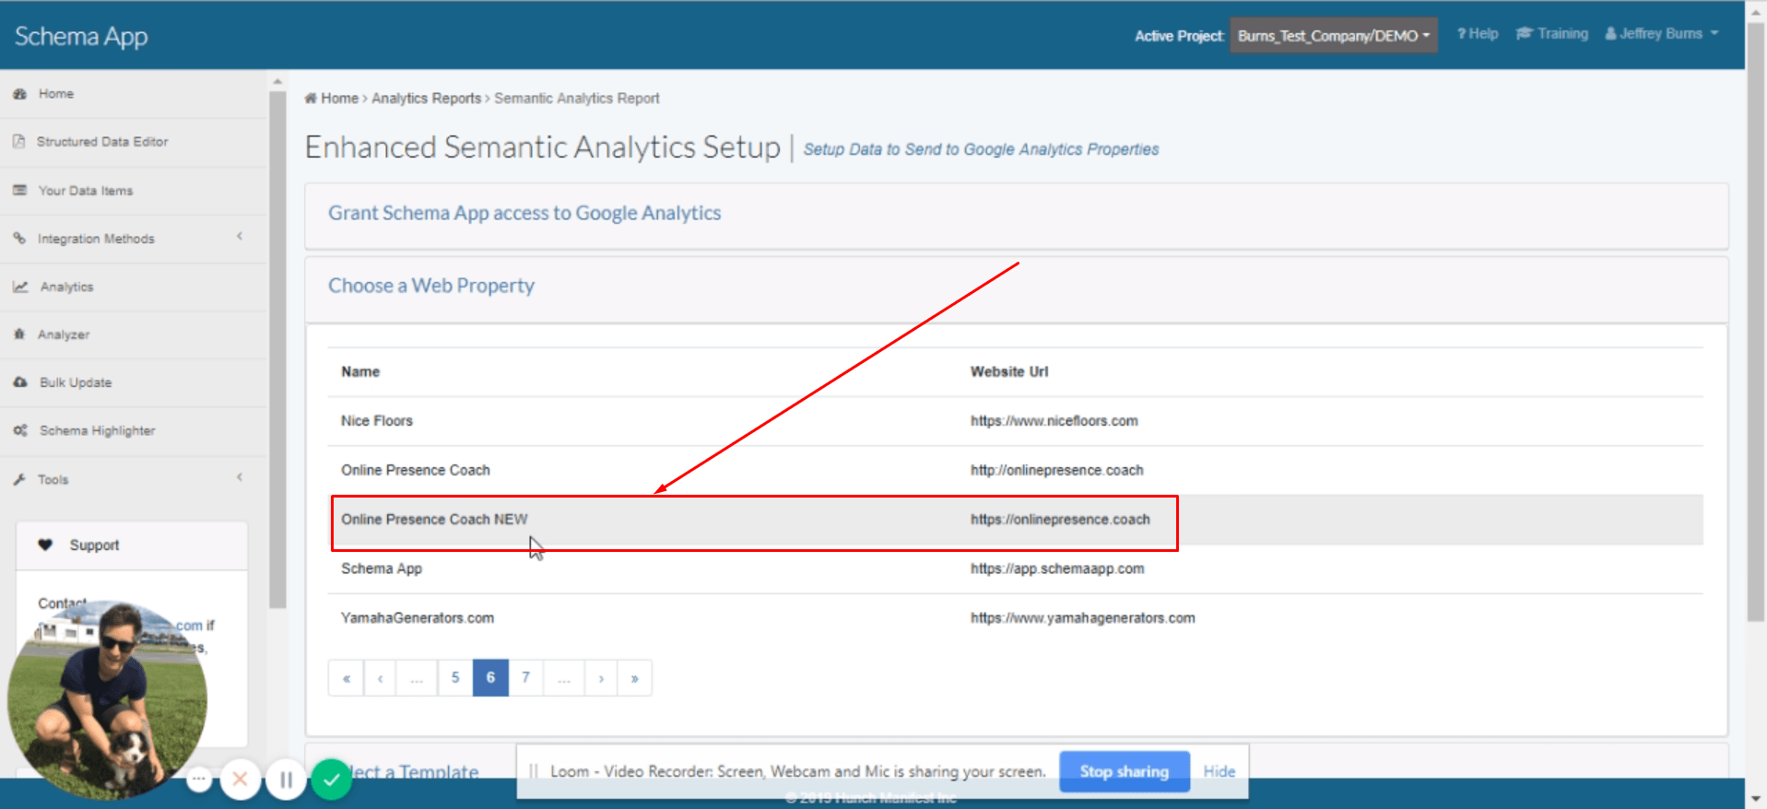Click the Bulk Update cloud icon

click(20, 382)
